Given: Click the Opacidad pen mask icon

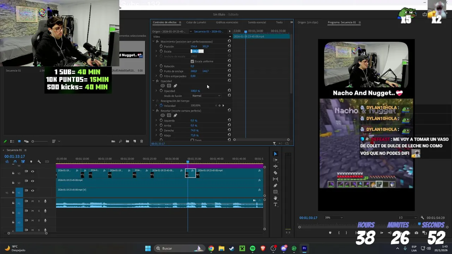Looking at the screenshot, I should pyautogui.click(x=175, y=86).
